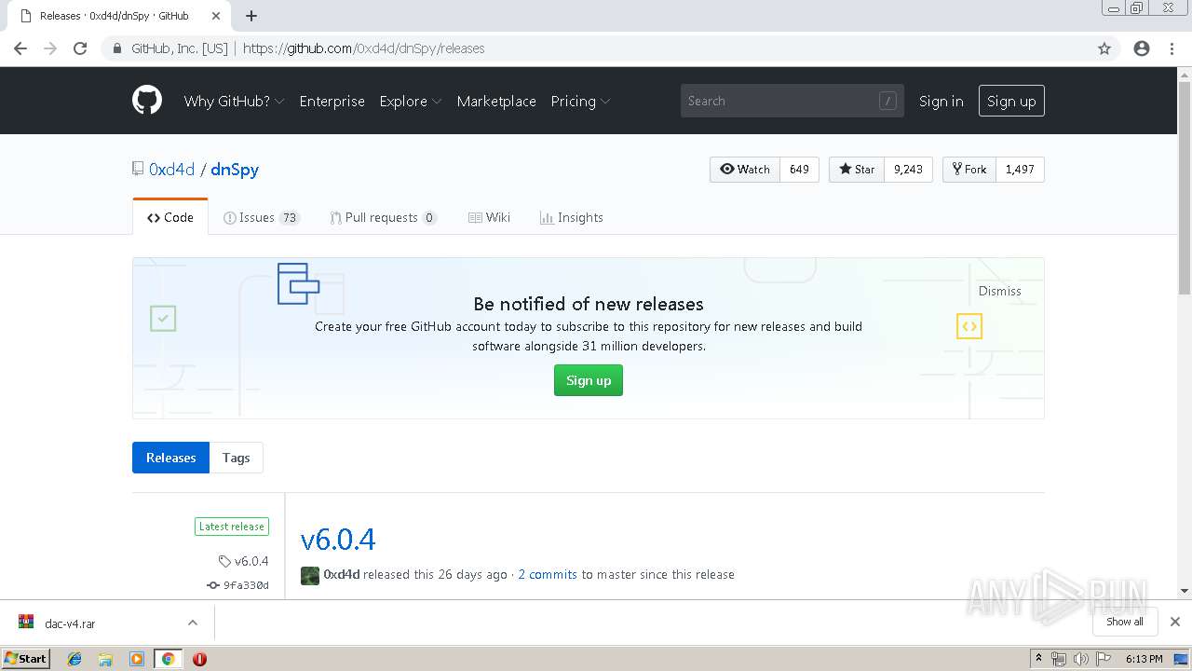Close the Releases GitHub browser tab
This screenshot has height=671, width=1192.
click(216, 16)
